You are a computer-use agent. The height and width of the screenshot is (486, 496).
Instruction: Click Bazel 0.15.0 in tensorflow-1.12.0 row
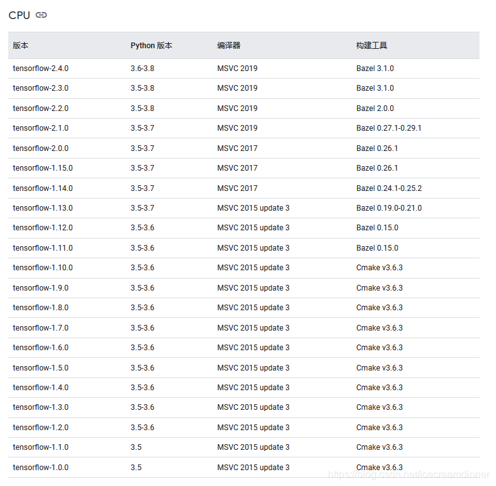tap(377, 228)
